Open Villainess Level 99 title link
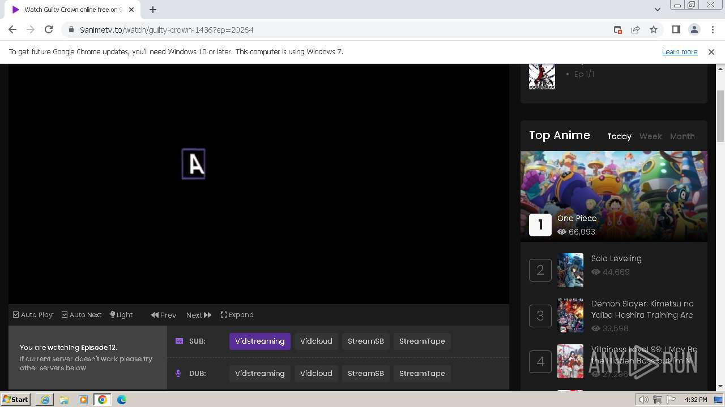Screen dimensions: 725x407 [x=645, y=355]
